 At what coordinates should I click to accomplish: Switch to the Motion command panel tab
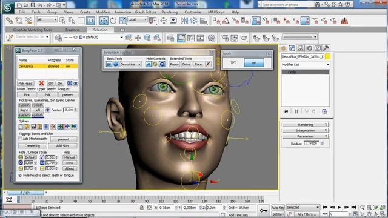click(x=309, y=48)
